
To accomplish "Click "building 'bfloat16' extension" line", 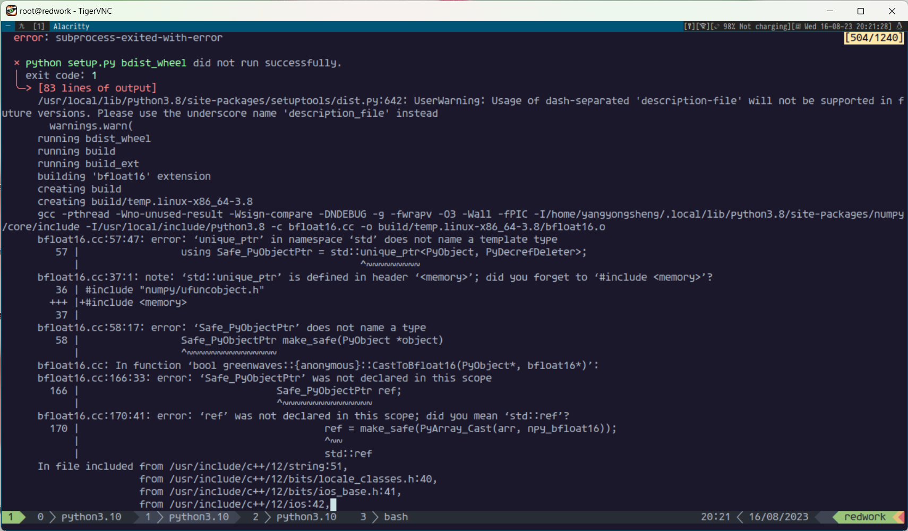I will coord(124,176).
